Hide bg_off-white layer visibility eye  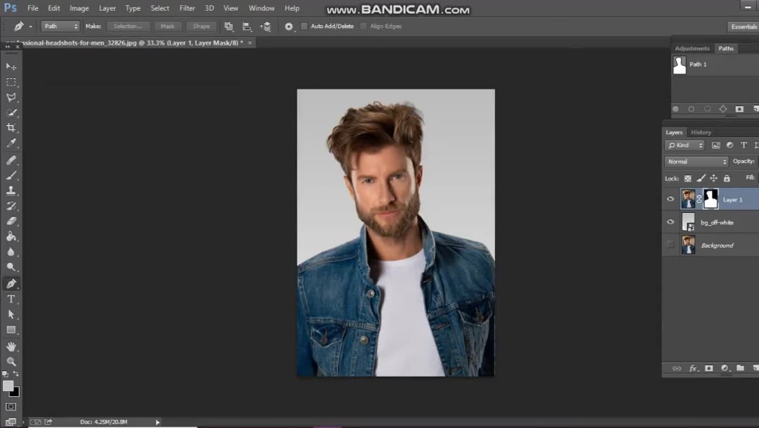(x=670, y=222)
